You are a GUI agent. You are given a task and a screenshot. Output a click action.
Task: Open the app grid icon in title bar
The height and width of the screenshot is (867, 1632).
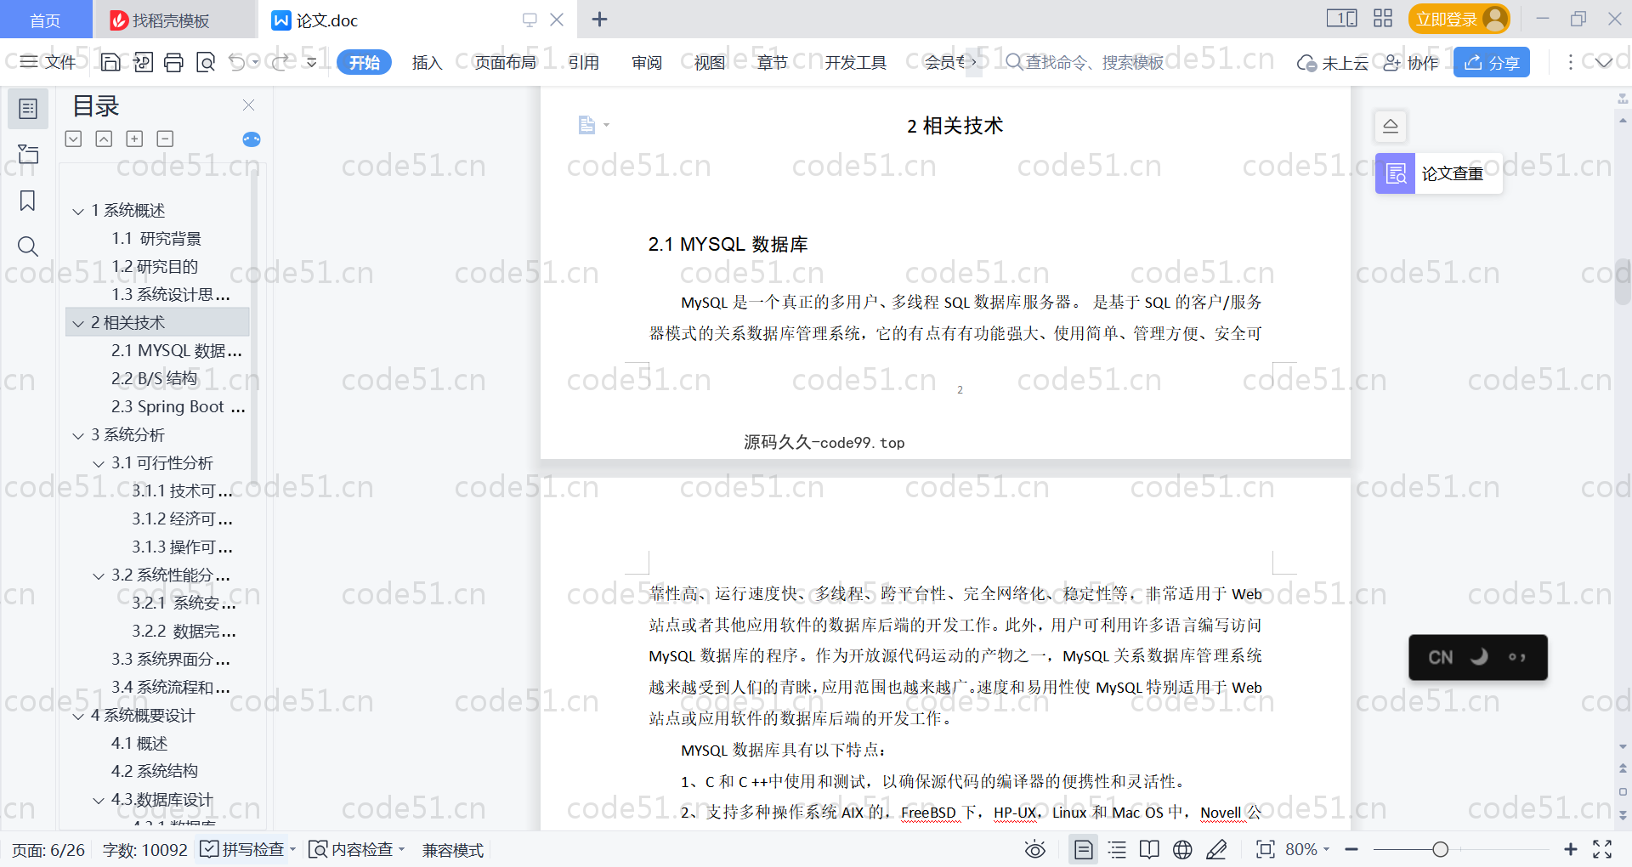1383,19
